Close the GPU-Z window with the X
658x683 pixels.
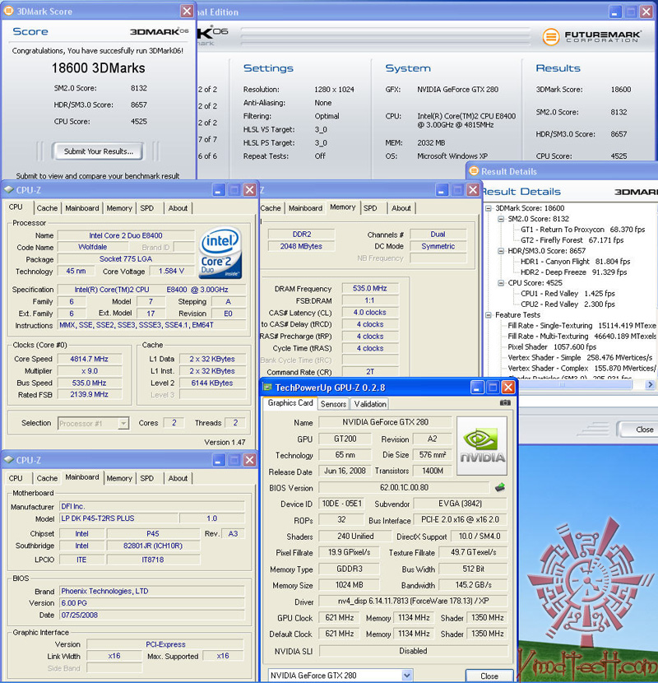508,388
